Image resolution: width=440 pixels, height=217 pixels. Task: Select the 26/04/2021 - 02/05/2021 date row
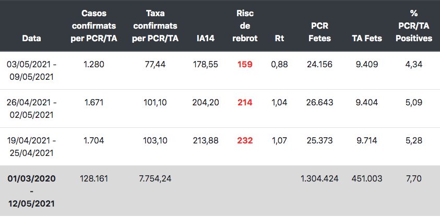(x=32, y=108)
